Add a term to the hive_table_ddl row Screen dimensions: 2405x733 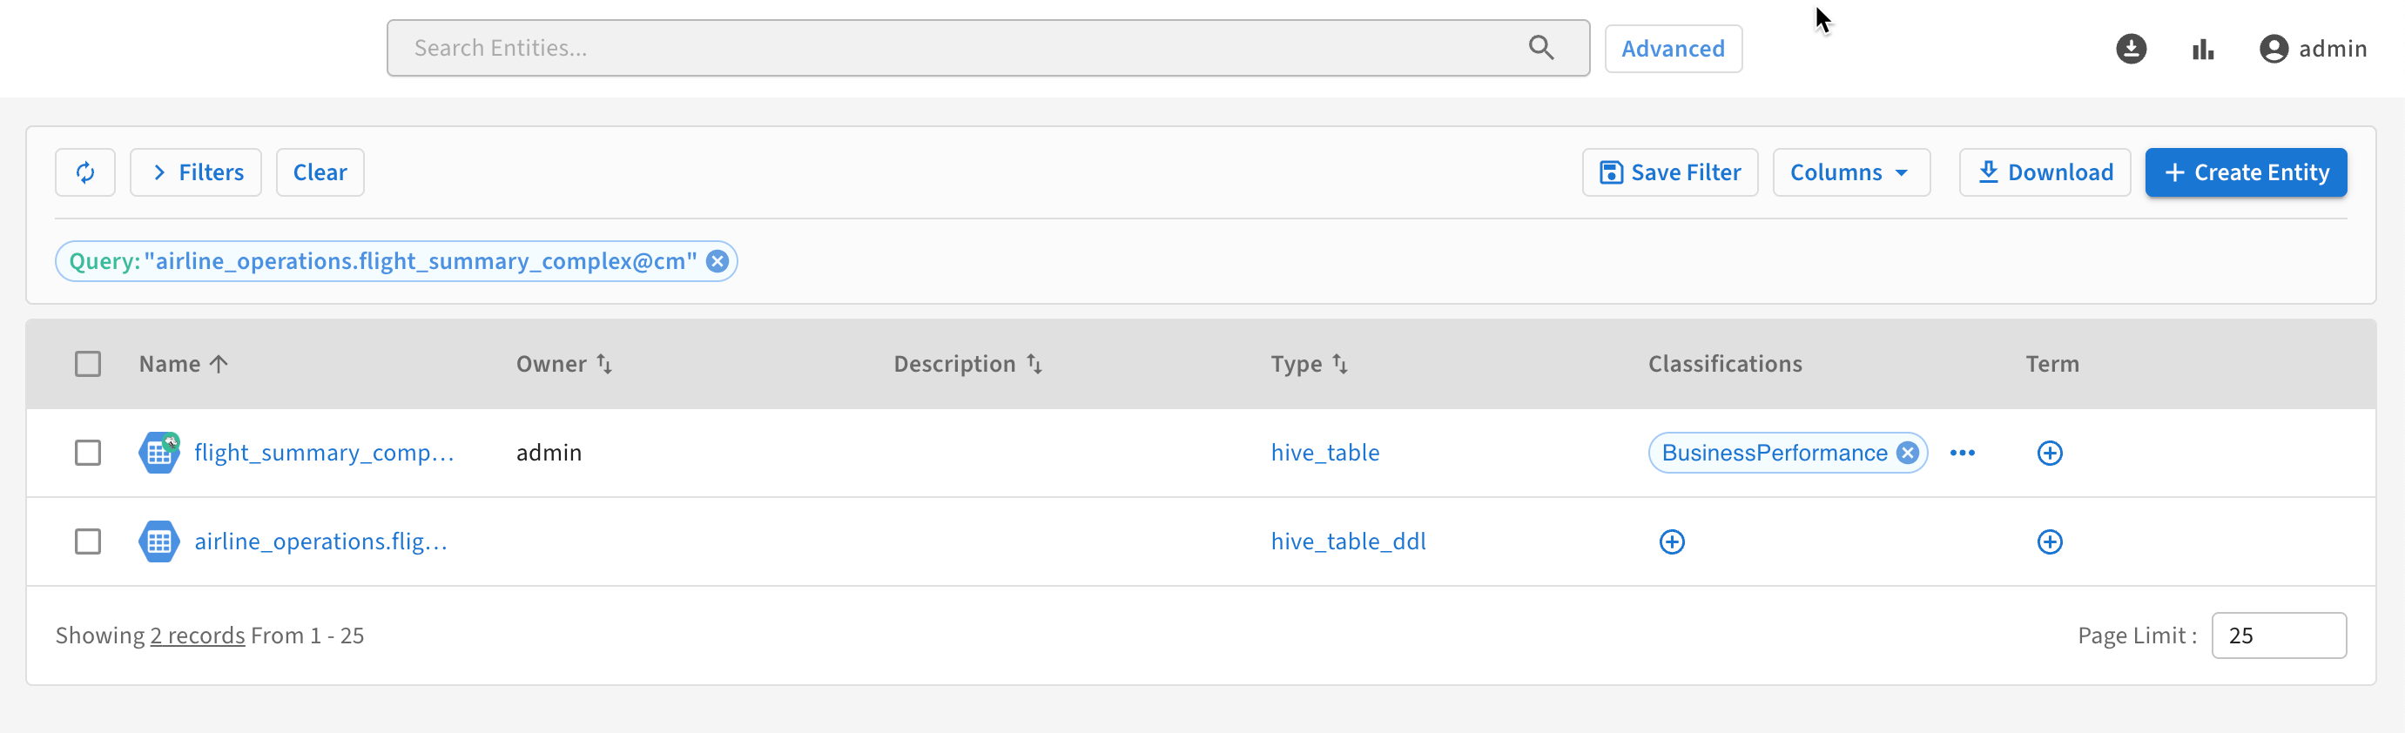click(x=2049, y=541)
